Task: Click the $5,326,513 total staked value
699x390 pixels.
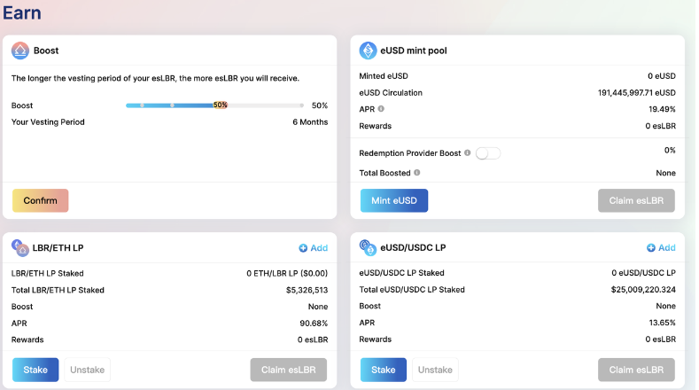Action: [x=307, y=290]
